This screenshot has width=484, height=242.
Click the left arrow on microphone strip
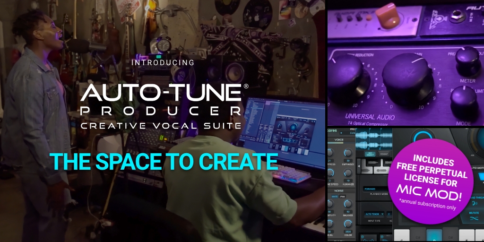pos(359,166)
